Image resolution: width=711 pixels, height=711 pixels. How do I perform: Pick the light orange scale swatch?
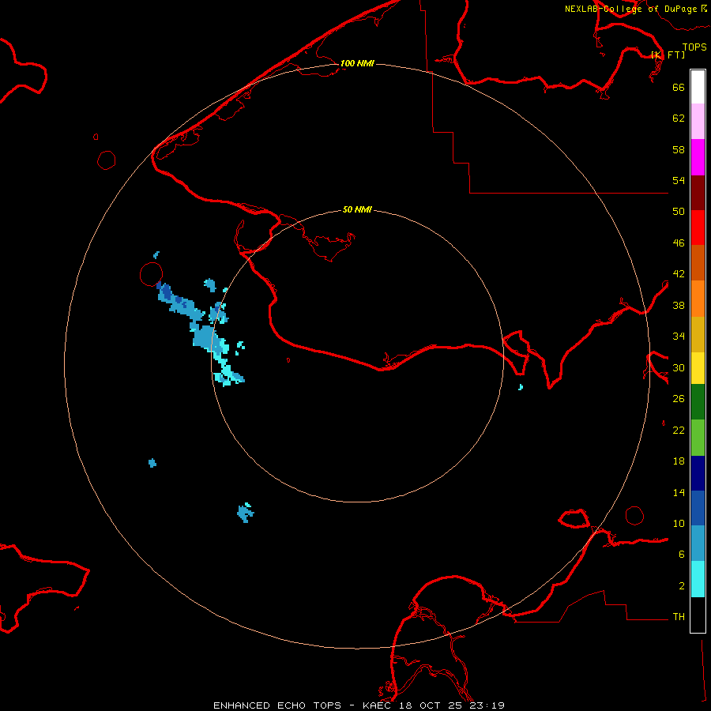coord(698,299)
